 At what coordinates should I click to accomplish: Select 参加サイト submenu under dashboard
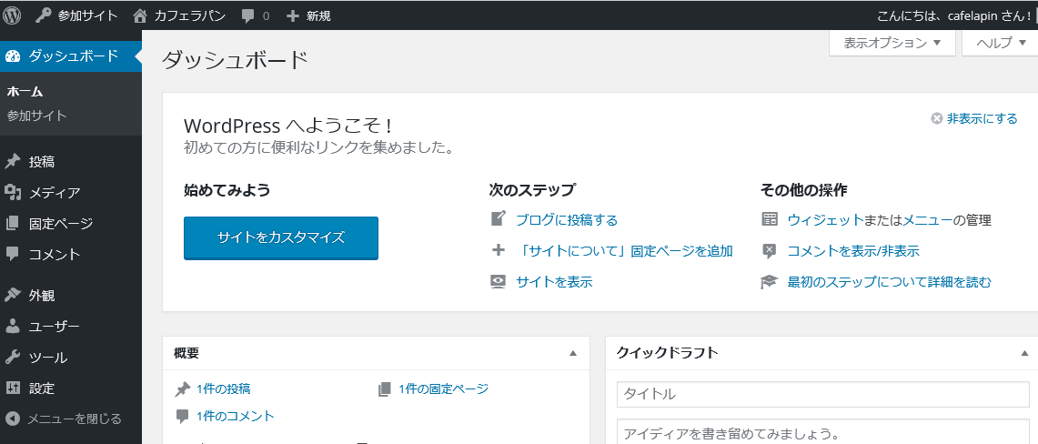[x=36, y=116]
